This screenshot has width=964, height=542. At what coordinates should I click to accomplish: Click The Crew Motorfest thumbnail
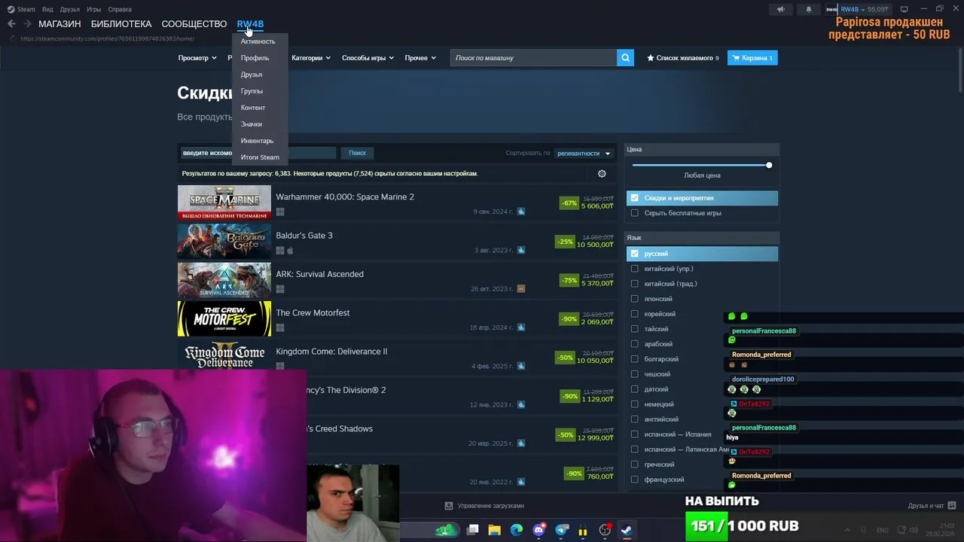pyautogui.click(x=224, y=318)
